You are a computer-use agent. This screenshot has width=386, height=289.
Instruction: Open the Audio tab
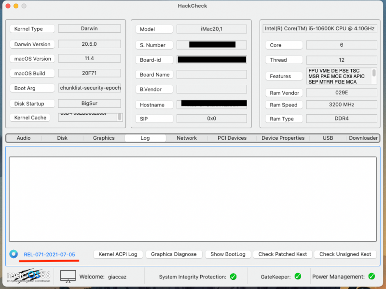(x=24, y=138)
